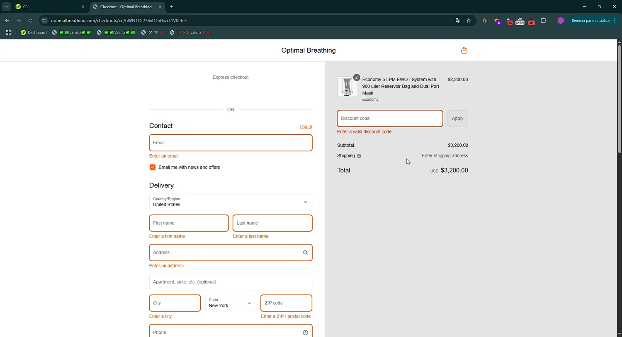Click the 'Express checkout' heading text
The width and height of the screenshot is (622, 337).
click(231, 77)
